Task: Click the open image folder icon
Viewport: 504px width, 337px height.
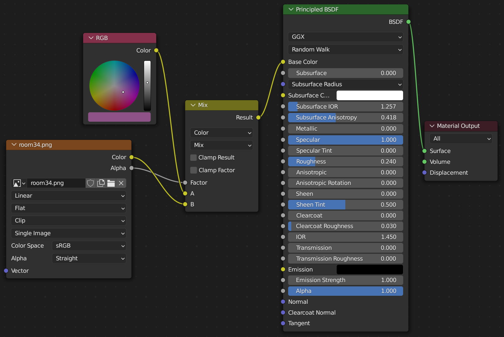Action: click(x=111, y=183)
